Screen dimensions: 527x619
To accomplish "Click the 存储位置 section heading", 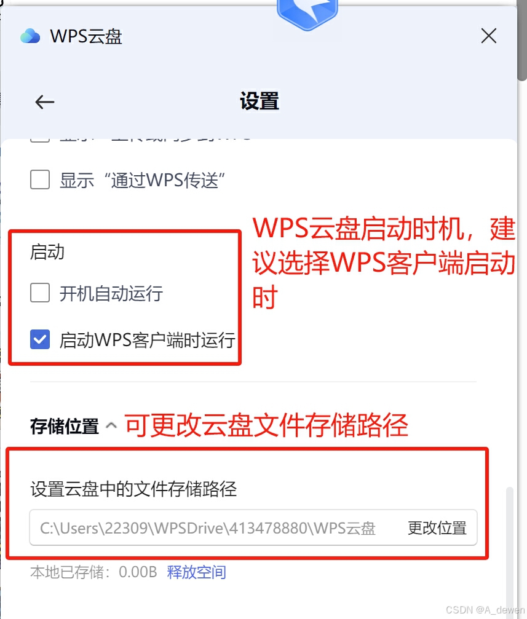I will (65, 427).
